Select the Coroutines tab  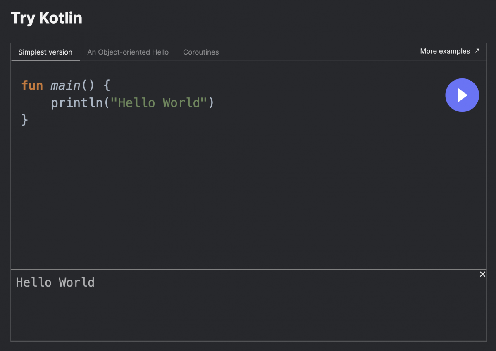tap(201, 52)
